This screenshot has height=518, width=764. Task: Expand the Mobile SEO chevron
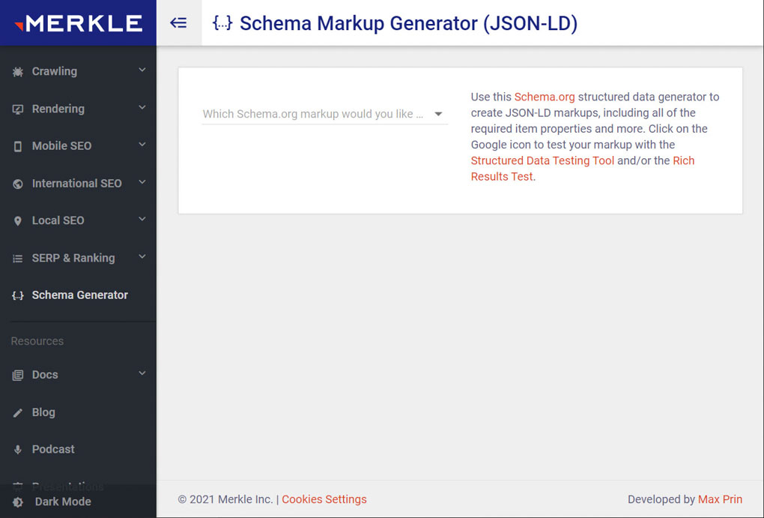point(142,145)
